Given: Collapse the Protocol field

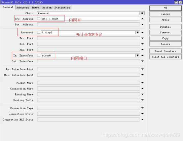Looking at the screenshot, I should [x=142, y=32].
